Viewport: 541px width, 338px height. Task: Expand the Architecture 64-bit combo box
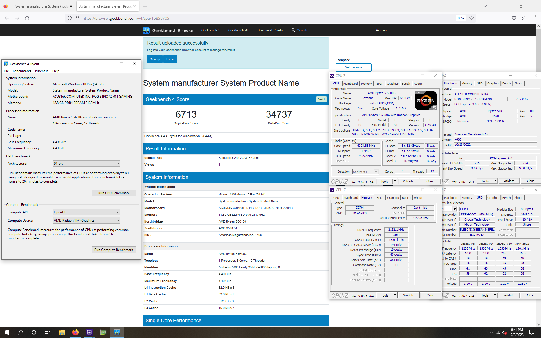pos(87,164)
